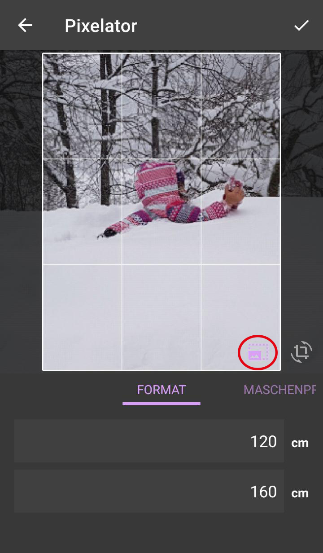Image resolution: width=323 pixels, height=553 pixels.
Task: Tap the cm unit beside 120
Action: click(300, 443)
